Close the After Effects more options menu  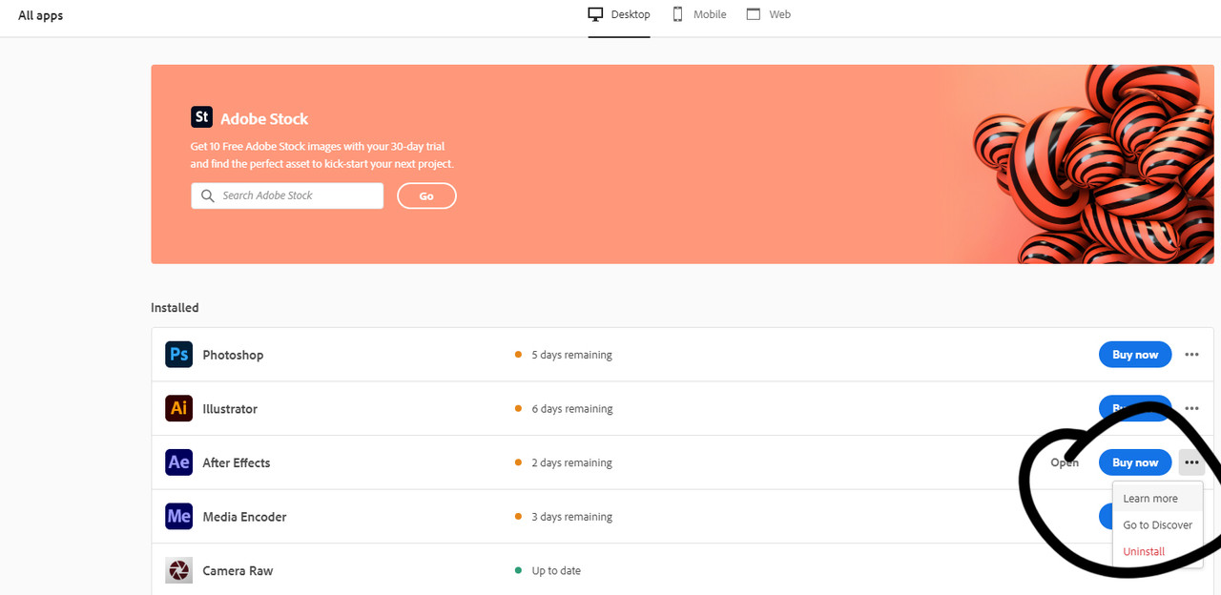[x=1191, y=462]
